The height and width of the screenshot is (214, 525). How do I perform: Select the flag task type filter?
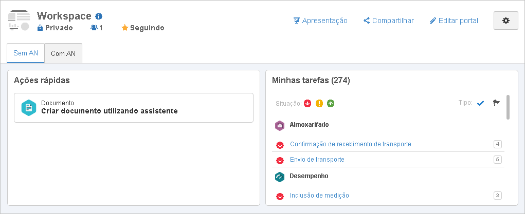(496, 103)
